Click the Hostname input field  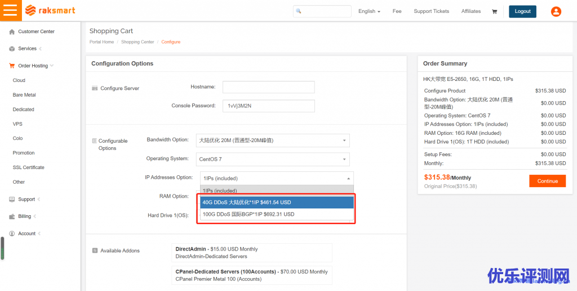pyautogui.click(x=268, y=87)
